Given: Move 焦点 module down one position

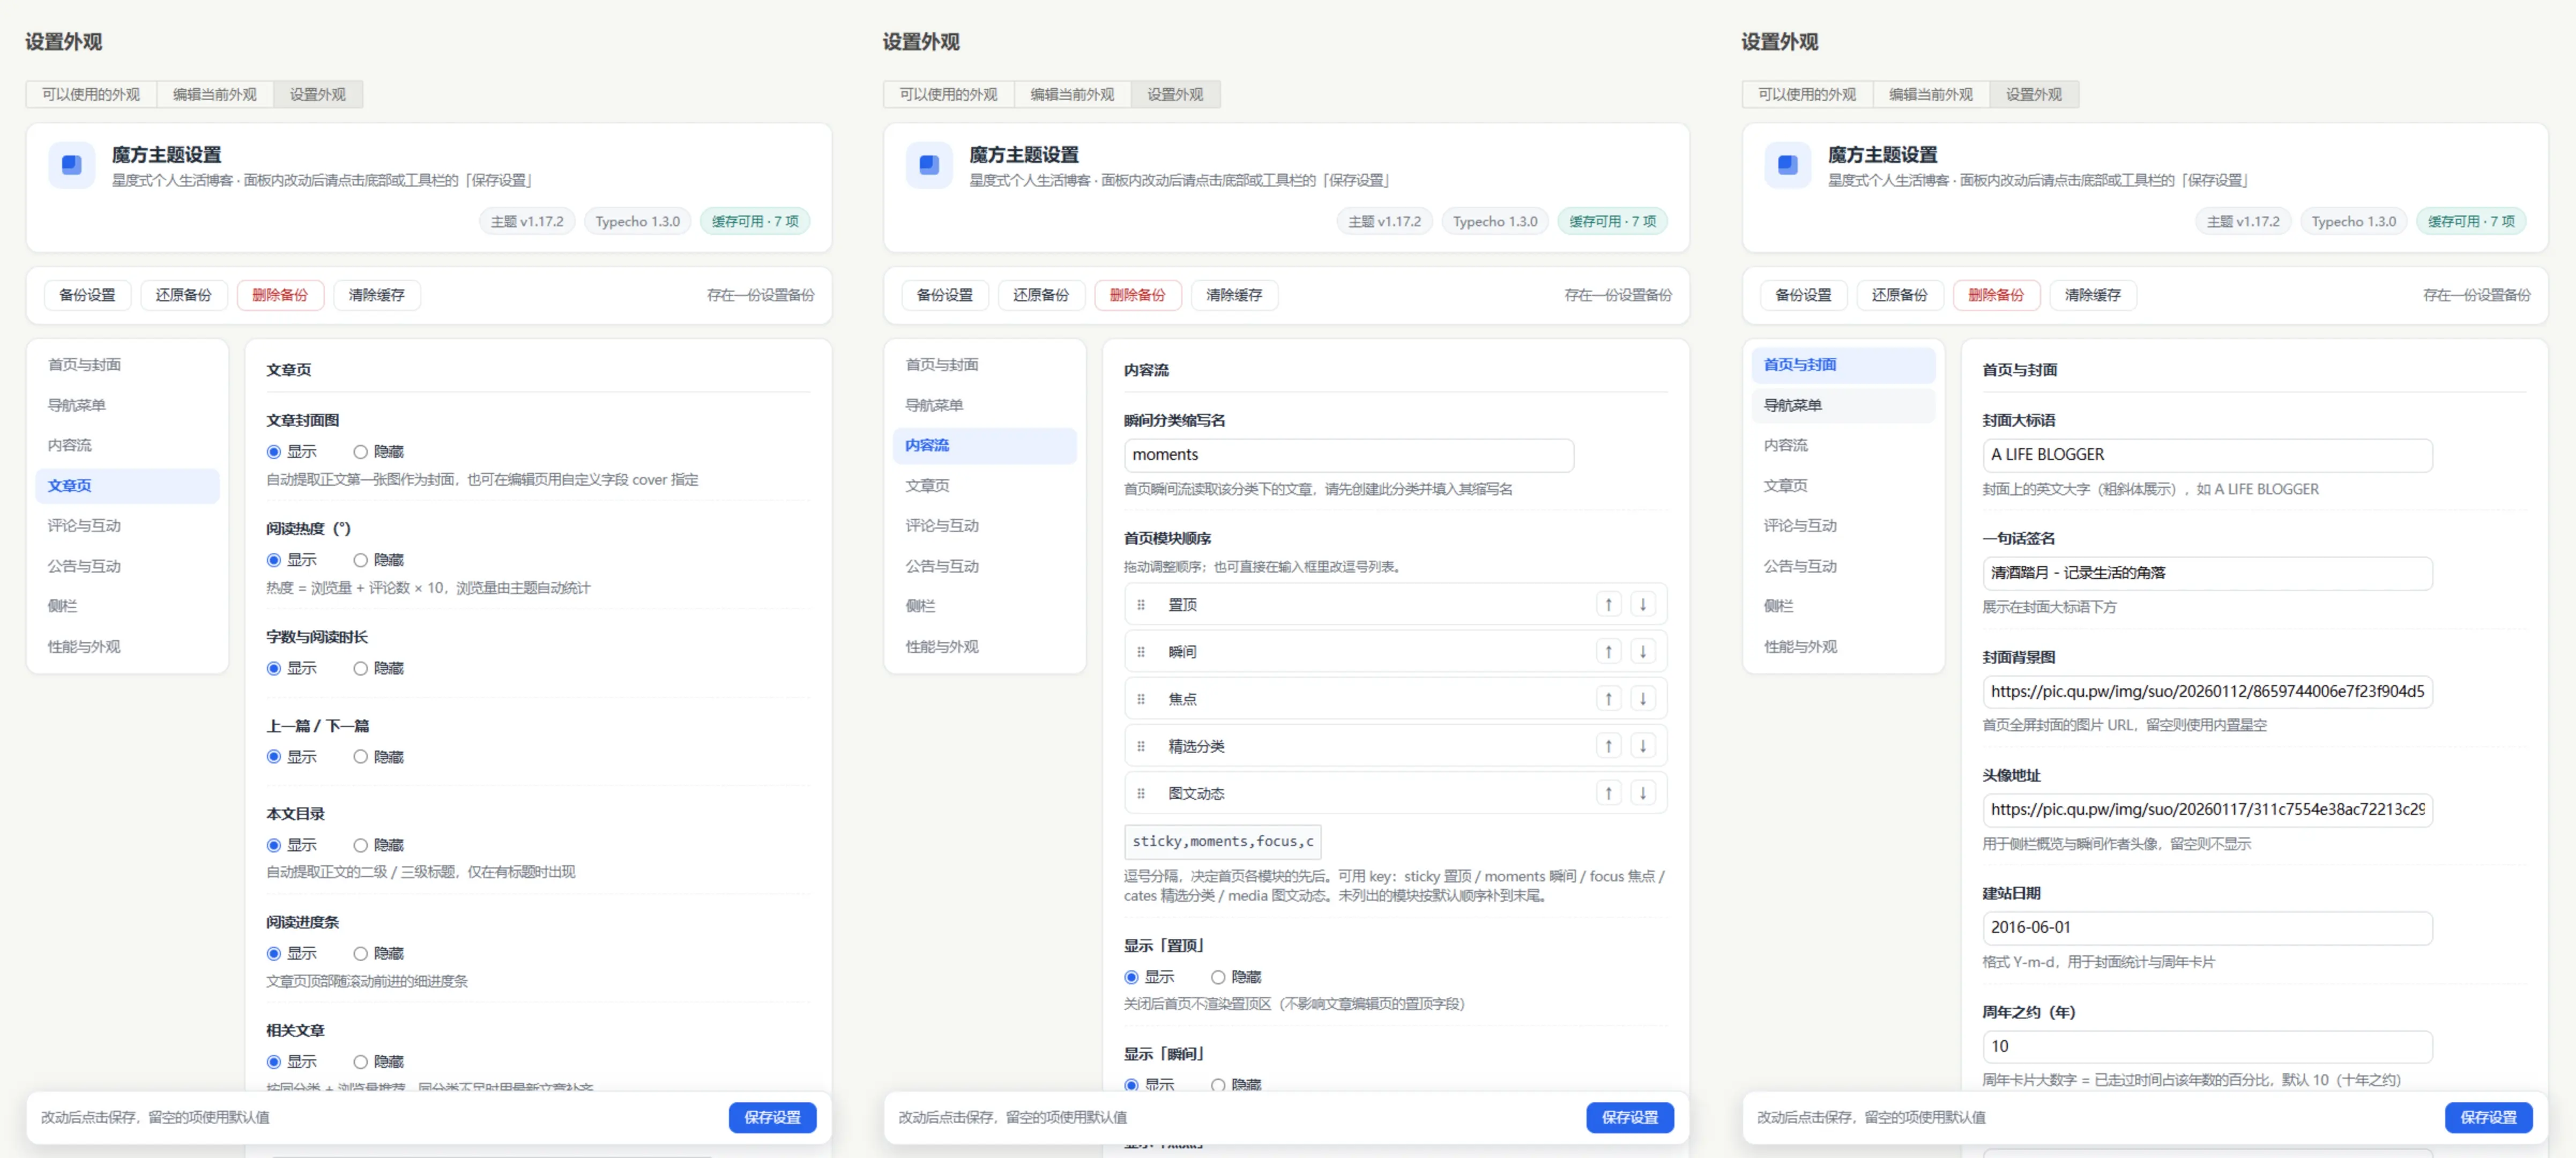Looking at the screenshot, I should pos(1642,698).
